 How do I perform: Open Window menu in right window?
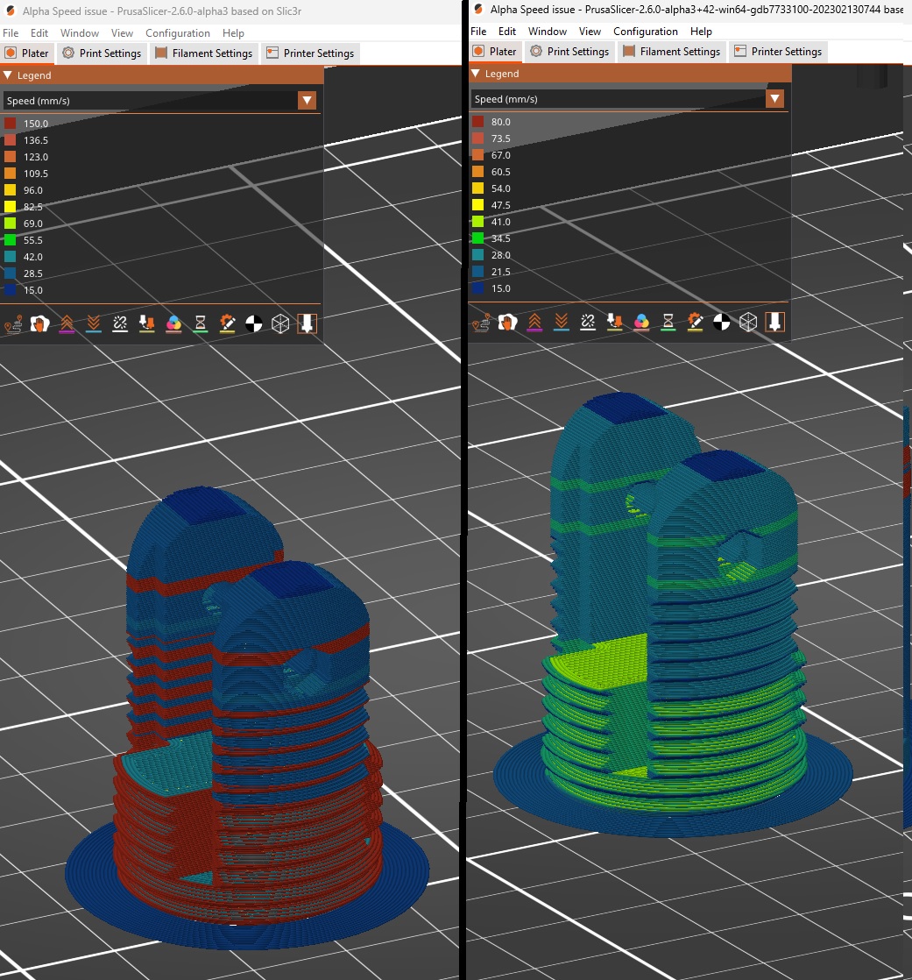click(548, 32)
